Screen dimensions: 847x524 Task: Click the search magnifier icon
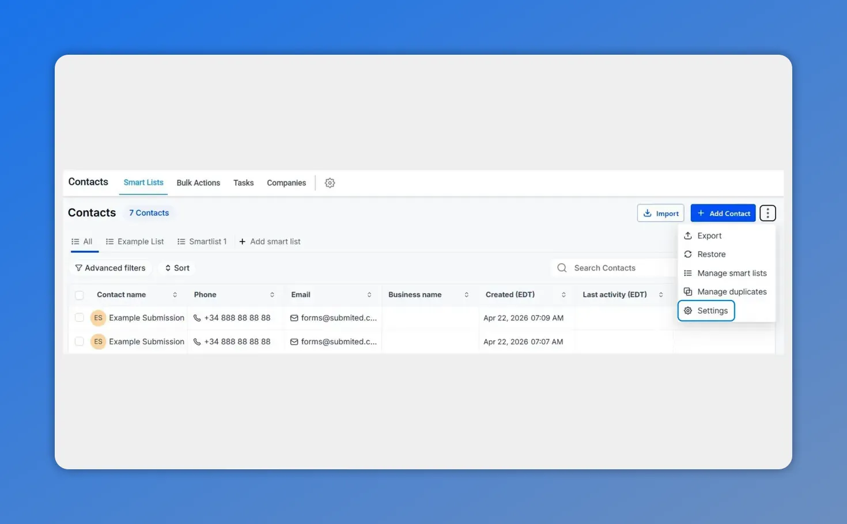pyautogui.click(x=562, y=268)
